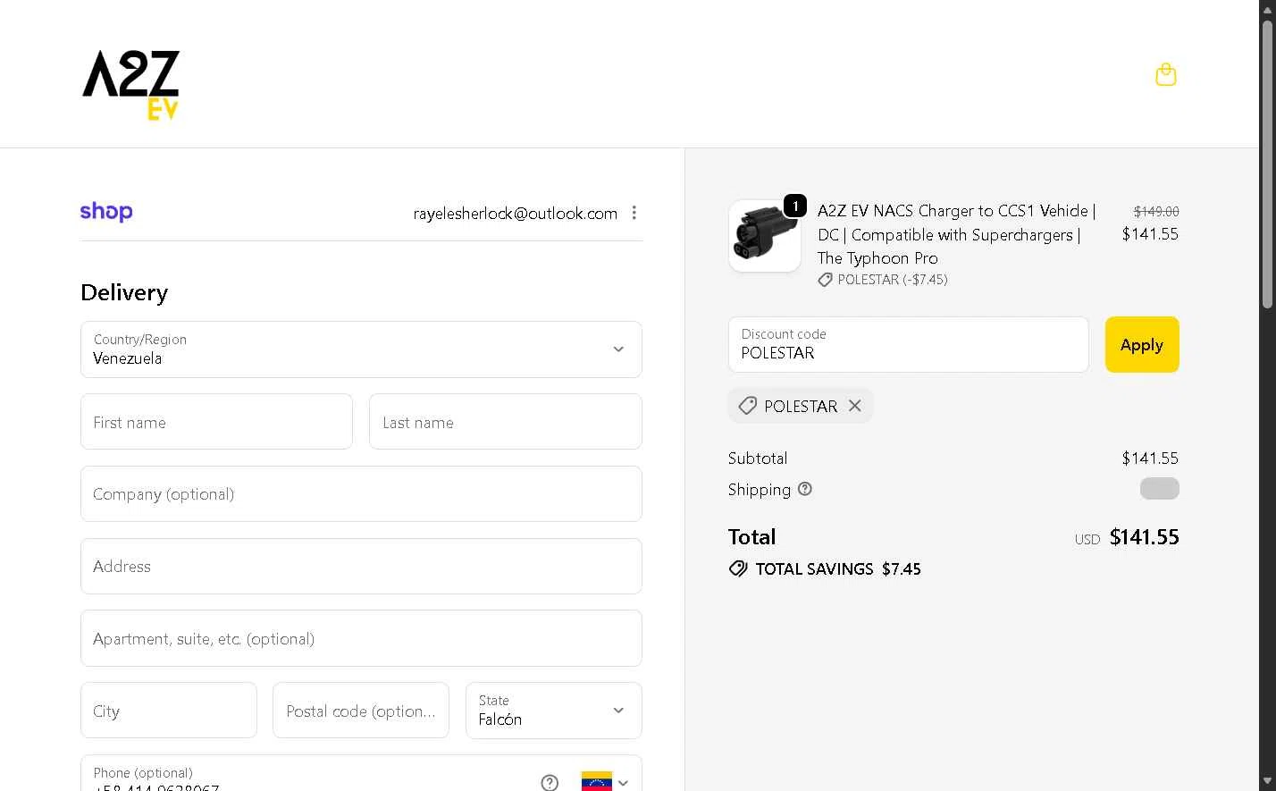Click the struck-through $149.00 price
The image size is (1276, 791).
click(x=1156, y=212)
